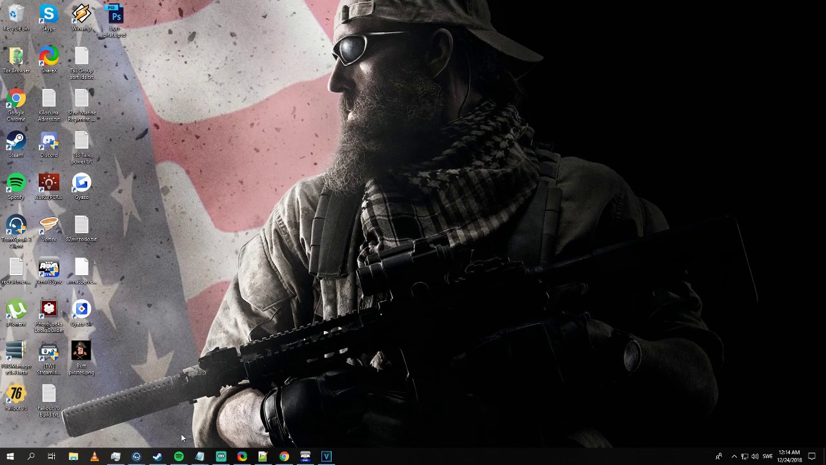Image resolution: width=826 pixels, height=465 pixels.
Task: Select the PhotoLooks LooksBuilder shortcut
Action: click(x=48, y=316)
